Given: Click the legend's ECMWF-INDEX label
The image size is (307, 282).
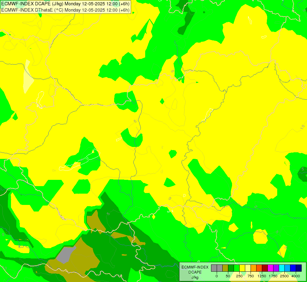Looking at the screenshot, I should (195, 267).
